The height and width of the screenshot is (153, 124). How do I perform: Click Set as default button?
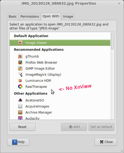[x=101, y=127]
